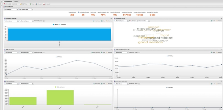This screenshot has height=110, width=223.
Task: Maximize the Daily speech occupancy rate panel
Action: pos(219,53)
